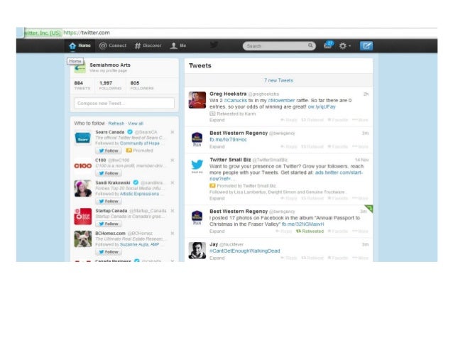Reply to Jay's tweet
The height and width of the screenshot is (340, 453).
288,258
